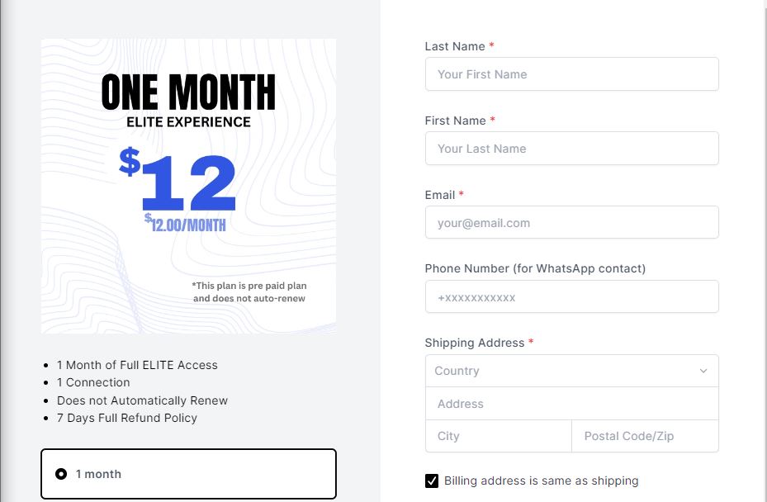767x502 pixels.
Task: Focus the First Name text box
Action: tap(572, 149)
